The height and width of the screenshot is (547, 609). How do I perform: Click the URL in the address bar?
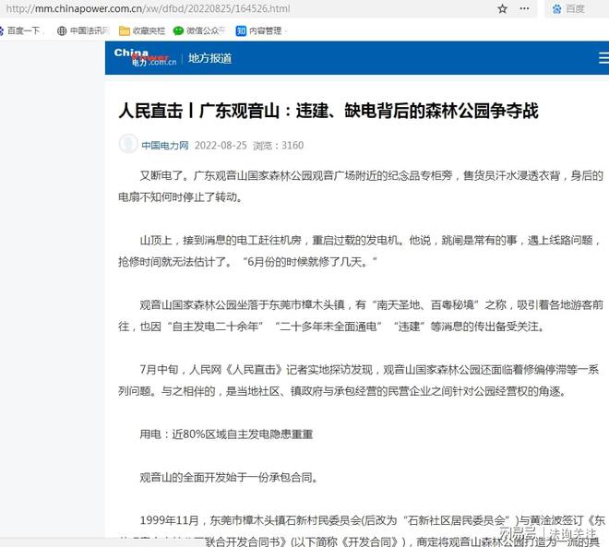148,9
